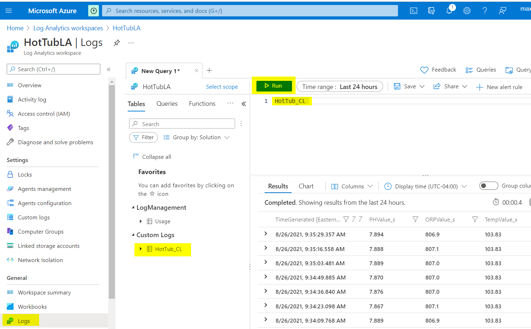Expand the HotTub_CL table node

point(141,249)
